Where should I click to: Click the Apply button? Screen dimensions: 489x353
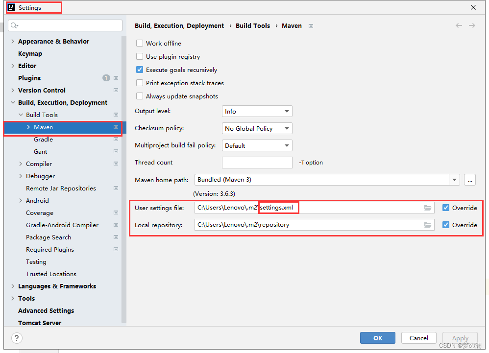460,338
